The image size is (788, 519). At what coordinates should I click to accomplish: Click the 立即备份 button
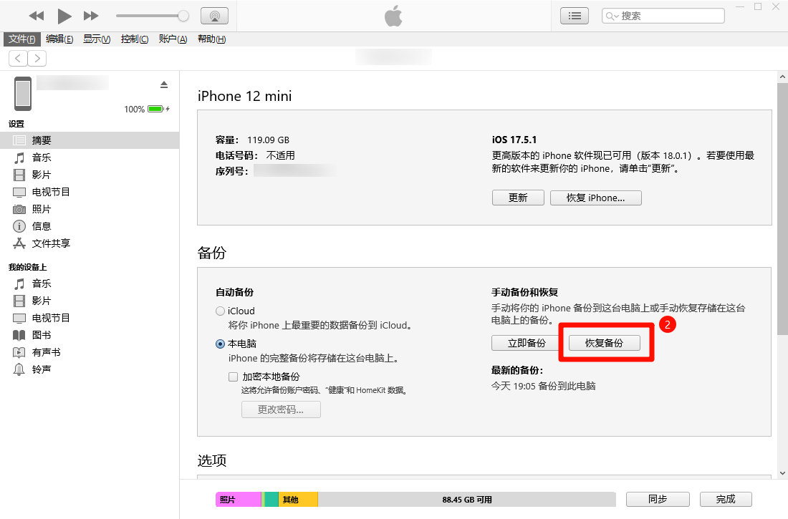[x=527, y=343]
